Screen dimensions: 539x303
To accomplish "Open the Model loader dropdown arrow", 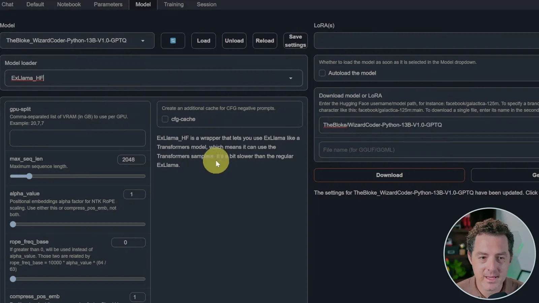I will [x=290, y=78].
